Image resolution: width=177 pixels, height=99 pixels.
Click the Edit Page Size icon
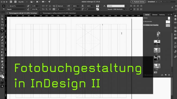162,75
